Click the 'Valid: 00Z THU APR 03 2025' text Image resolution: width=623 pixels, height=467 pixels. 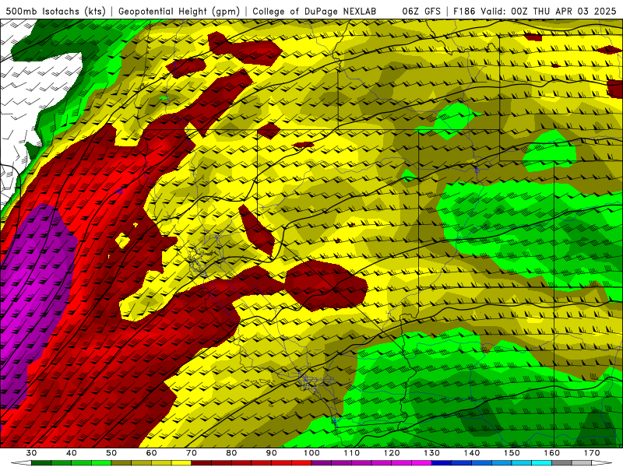click(548, 11)
